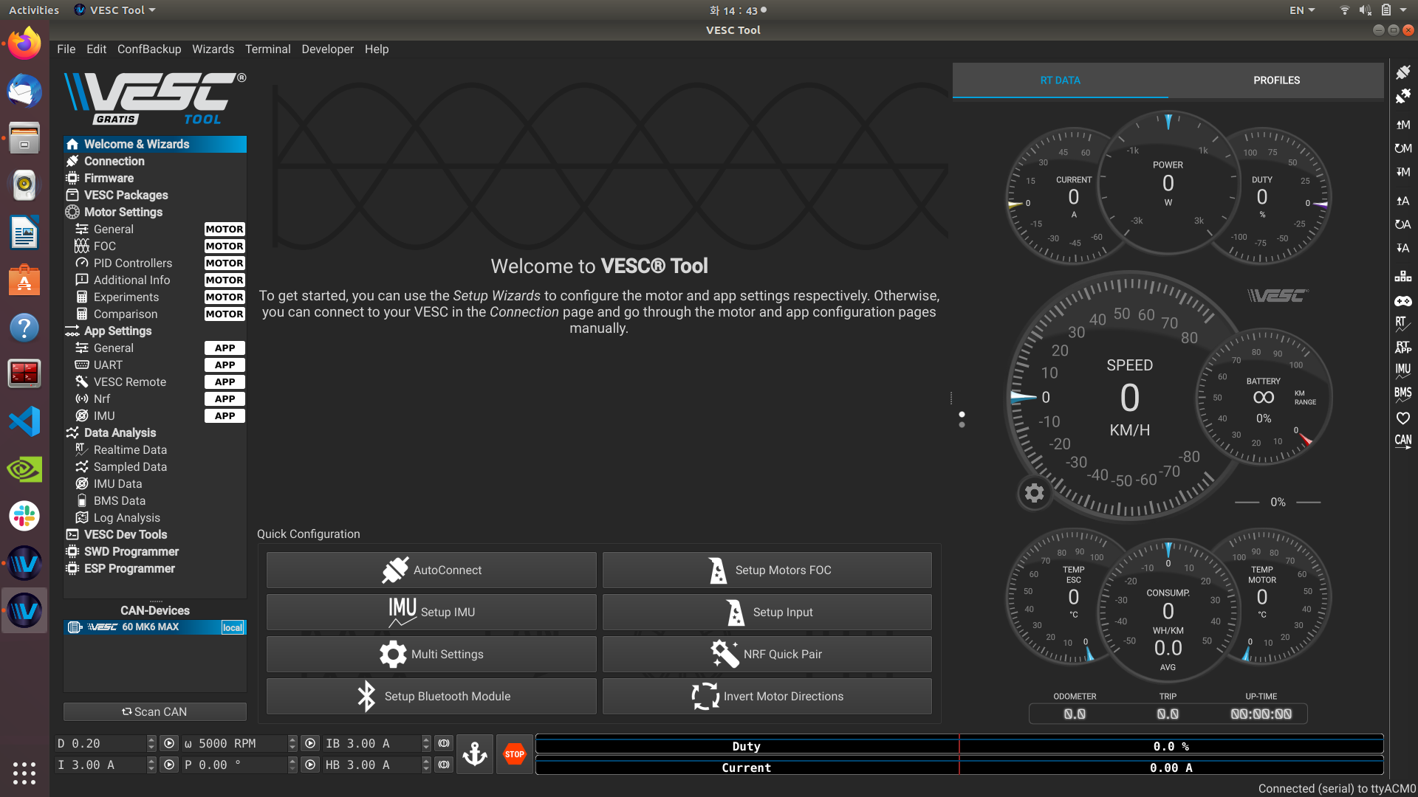Click Invert Motor Directions
Screen dimensions: 1418x797
[767, 696]
